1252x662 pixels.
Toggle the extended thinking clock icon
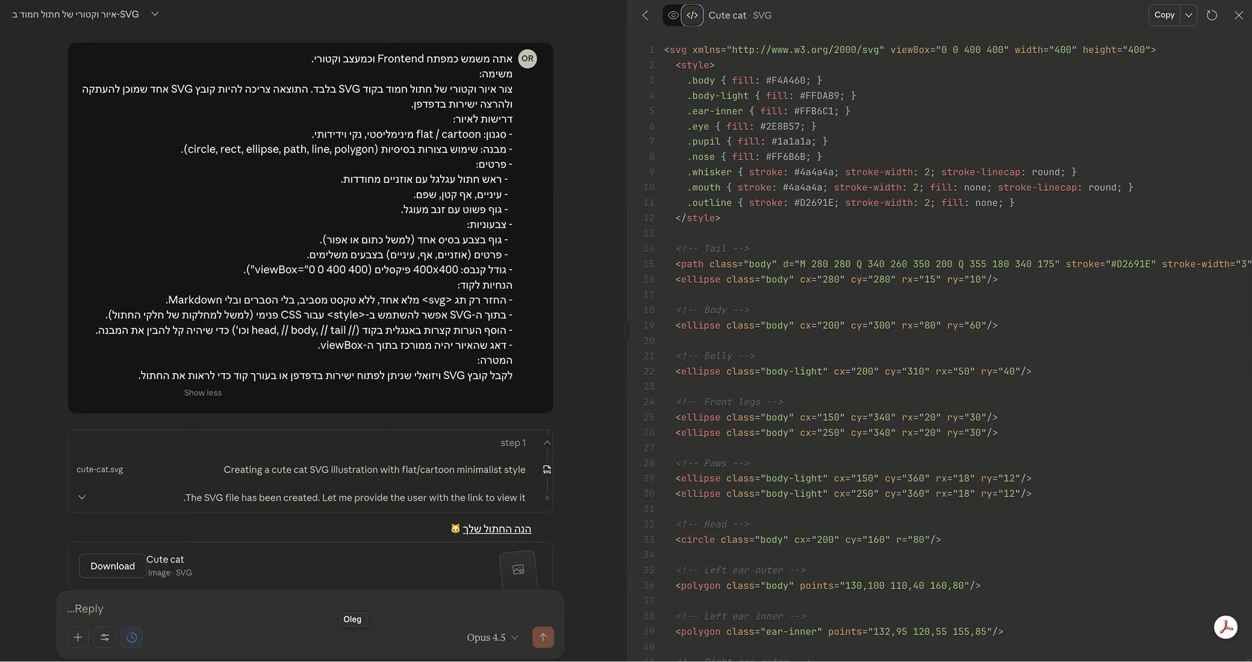[131, 637]
